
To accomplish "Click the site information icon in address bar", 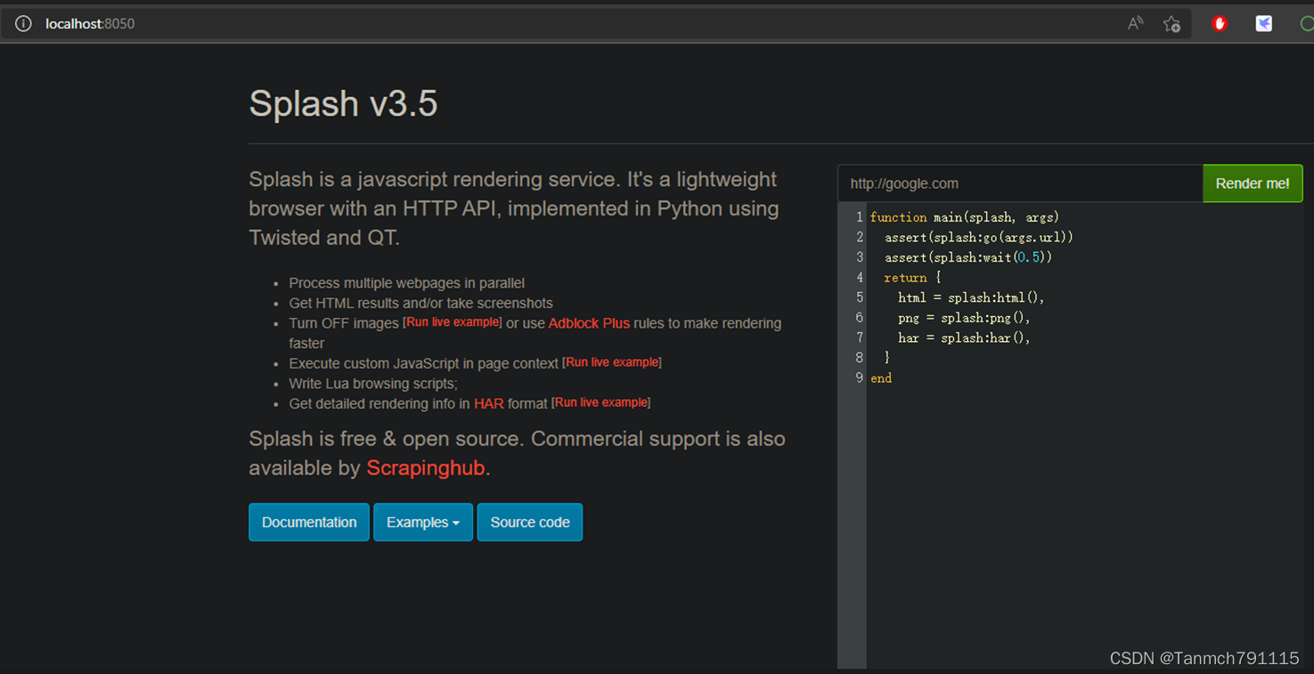I will pyautogui.click(x=23, y=24).
